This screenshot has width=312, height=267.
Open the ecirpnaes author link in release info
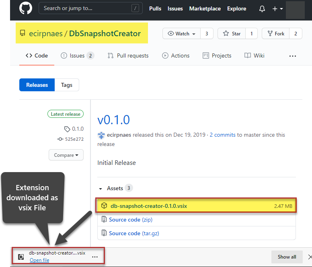119,135
